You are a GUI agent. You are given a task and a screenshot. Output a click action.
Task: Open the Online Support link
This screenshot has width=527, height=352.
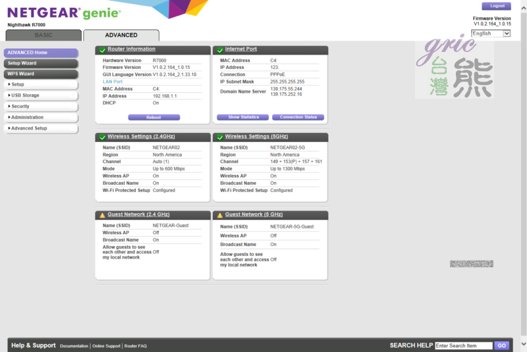tap(106, 346)
